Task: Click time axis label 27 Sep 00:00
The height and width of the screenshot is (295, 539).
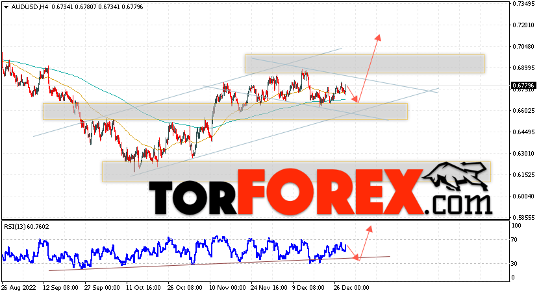Action: pos(103,287)
